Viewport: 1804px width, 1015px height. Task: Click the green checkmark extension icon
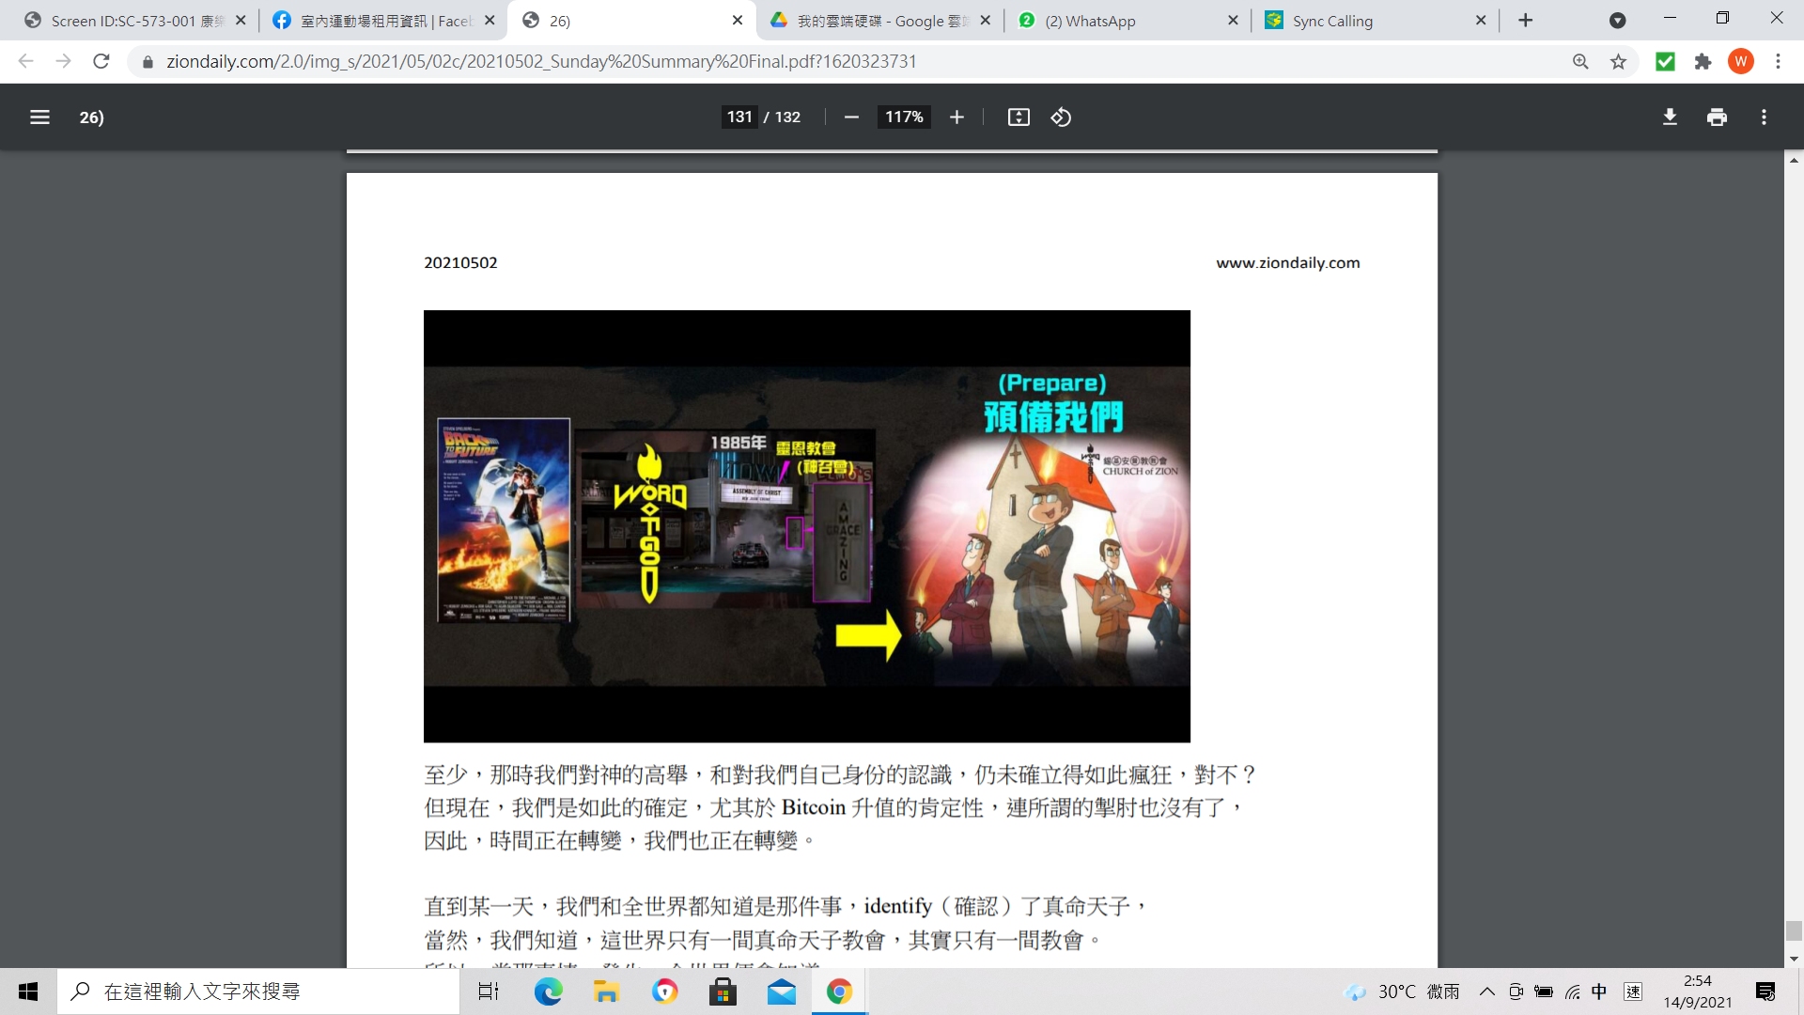(1665, 62)
